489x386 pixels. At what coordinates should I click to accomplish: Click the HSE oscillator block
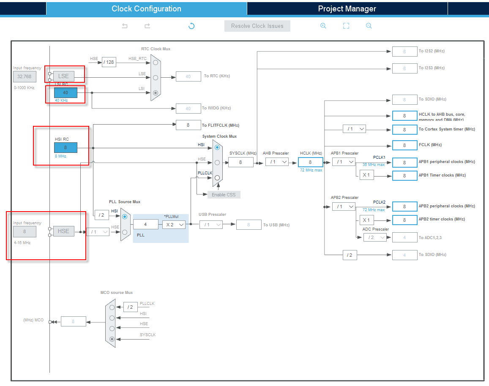[x=64, y=231]
